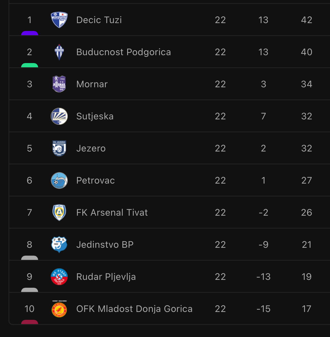The image size is (330, 337).
Task: Click the dark red marker under rank 10
Action: pos(30,322)
